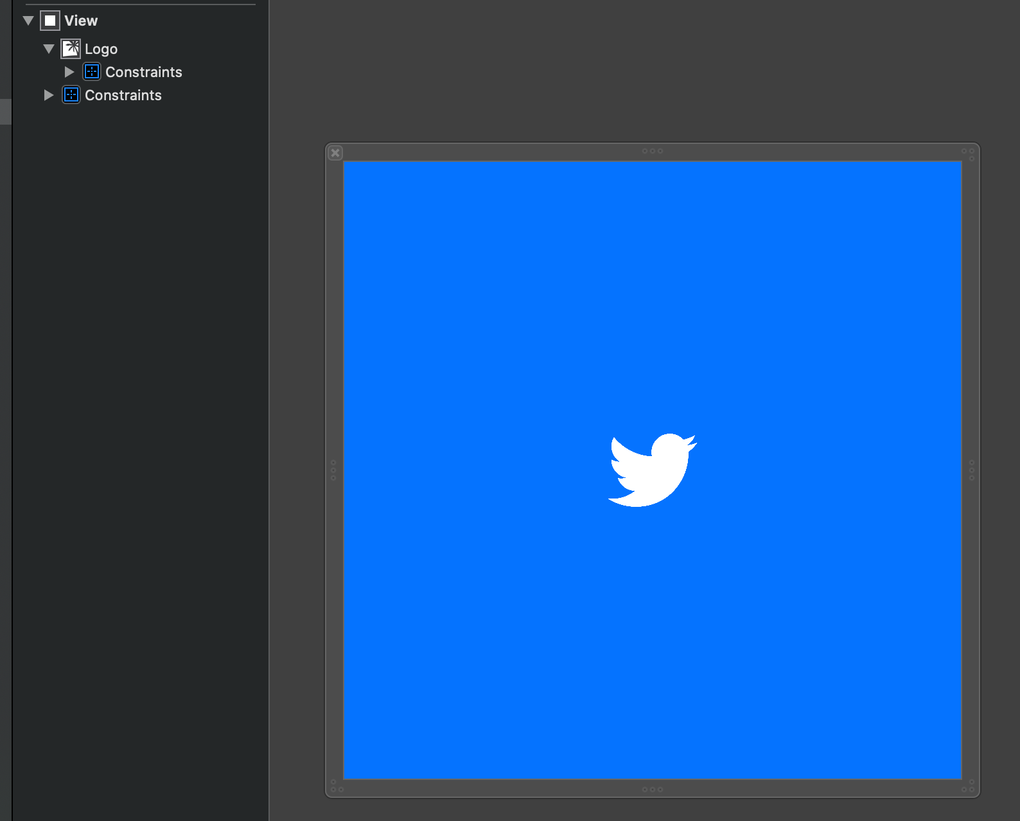The height and width of the screenshot is (821, 1020).
Task: Select the "Logo" row text
Action: click(101, 49)
